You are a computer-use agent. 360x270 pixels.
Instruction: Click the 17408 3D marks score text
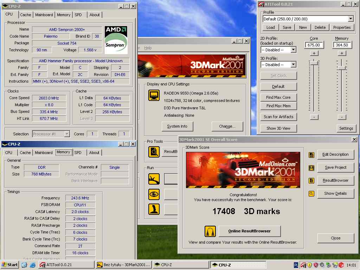click(x=246, y=211)
